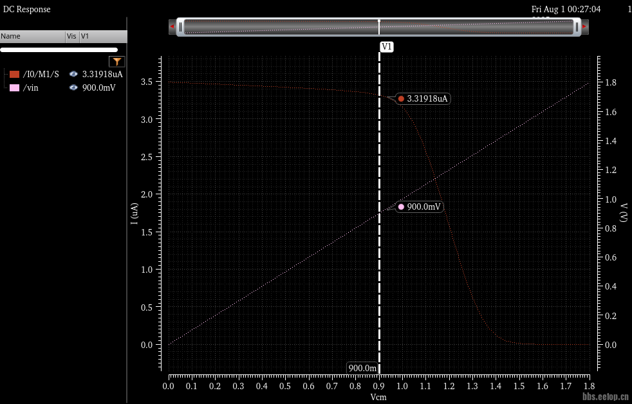
Task: Click the V1 marker label above plot
Action: [x=387, y=47]
